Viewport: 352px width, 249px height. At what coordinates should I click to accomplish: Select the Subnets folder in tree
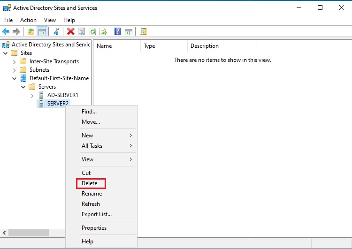click(x=39, y=70)
